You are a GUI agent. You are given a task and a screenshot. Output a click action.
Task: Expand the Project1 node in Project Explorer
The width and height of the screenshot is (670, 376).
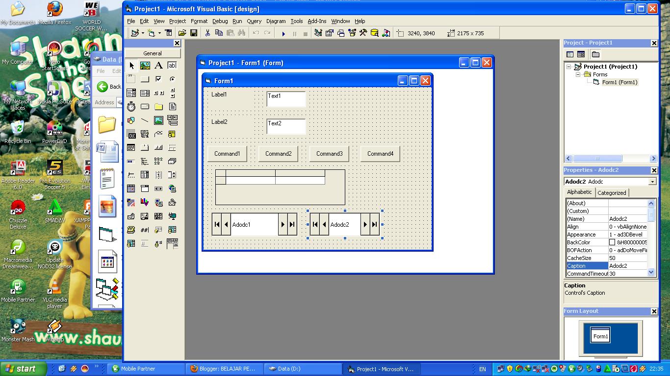[x=568, y=66]
